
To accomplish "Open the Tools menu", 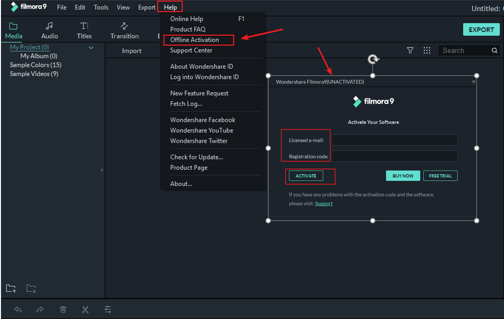I will pyautogui.click(x=101, y=7).
